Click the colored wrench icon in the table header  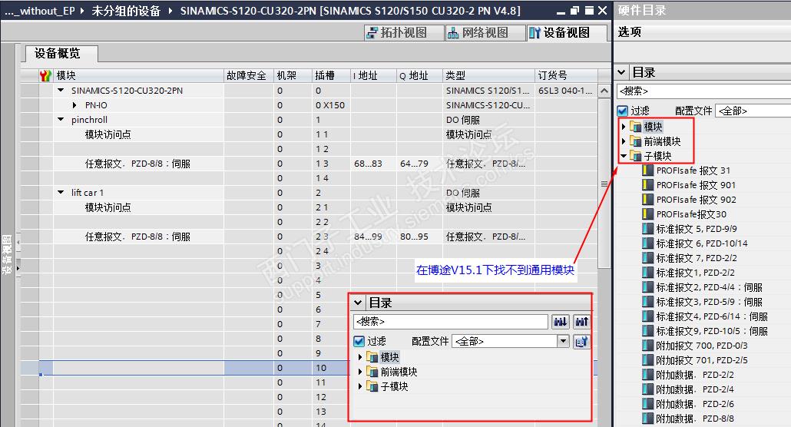[x=45, y=76]
